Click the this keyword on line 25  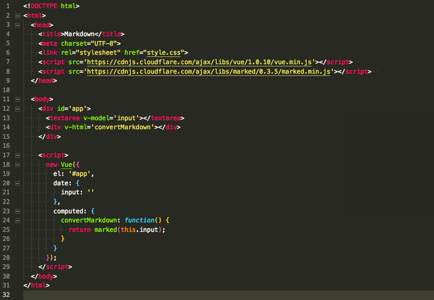coord(128,230)
